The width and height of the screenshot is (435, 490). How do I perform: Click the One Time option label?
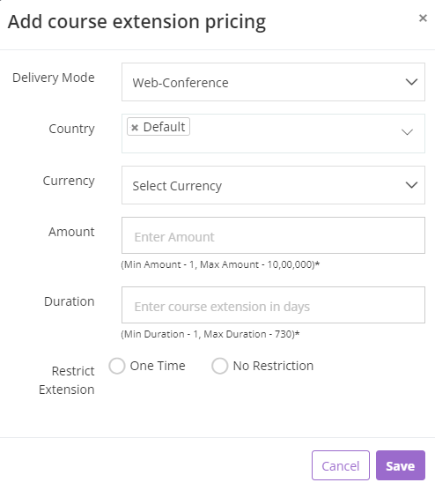coord(158,366)
